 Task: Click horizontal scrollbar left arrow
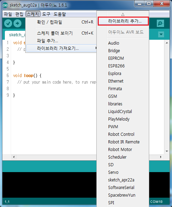point(14,157)
